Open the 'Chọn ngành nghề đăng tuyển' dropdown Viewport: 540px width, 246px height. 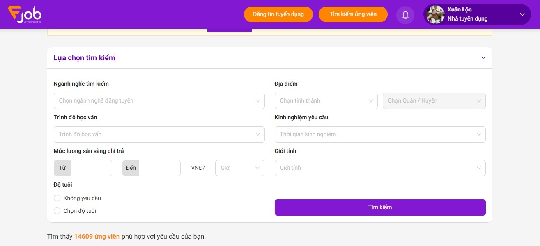(159, 100)
